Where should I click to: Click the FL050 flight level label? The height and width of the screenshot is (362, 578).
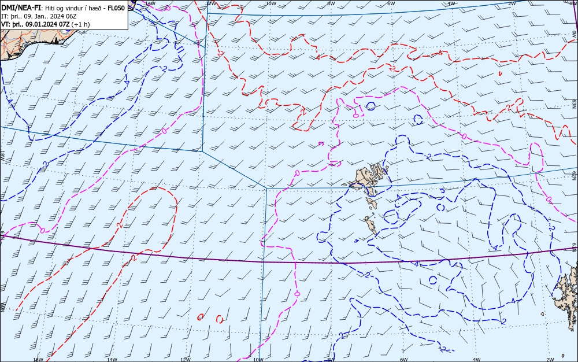click(x=116, y=8)
